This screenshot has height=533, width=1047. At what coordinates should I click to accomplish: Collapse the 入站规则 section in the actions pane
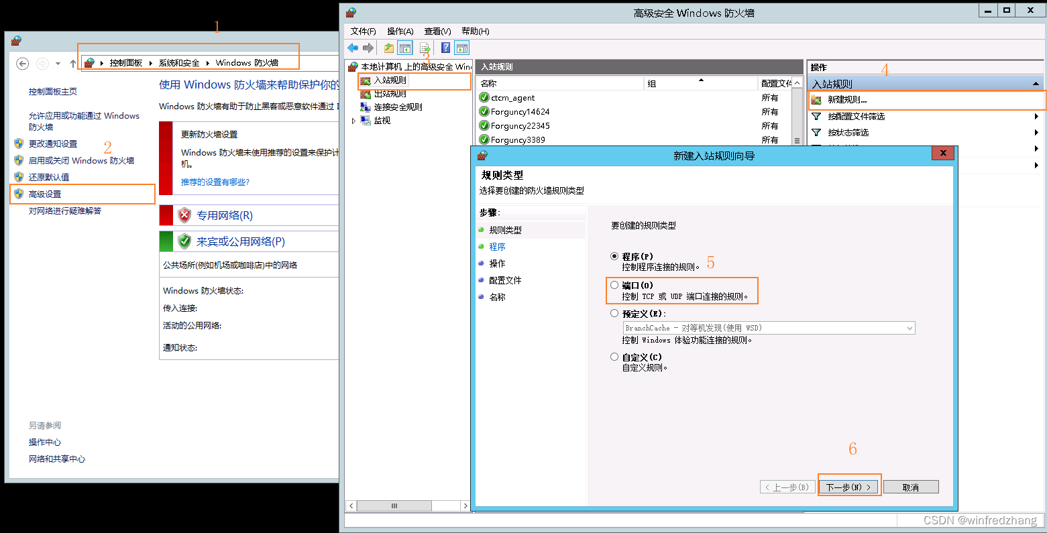1036,84
